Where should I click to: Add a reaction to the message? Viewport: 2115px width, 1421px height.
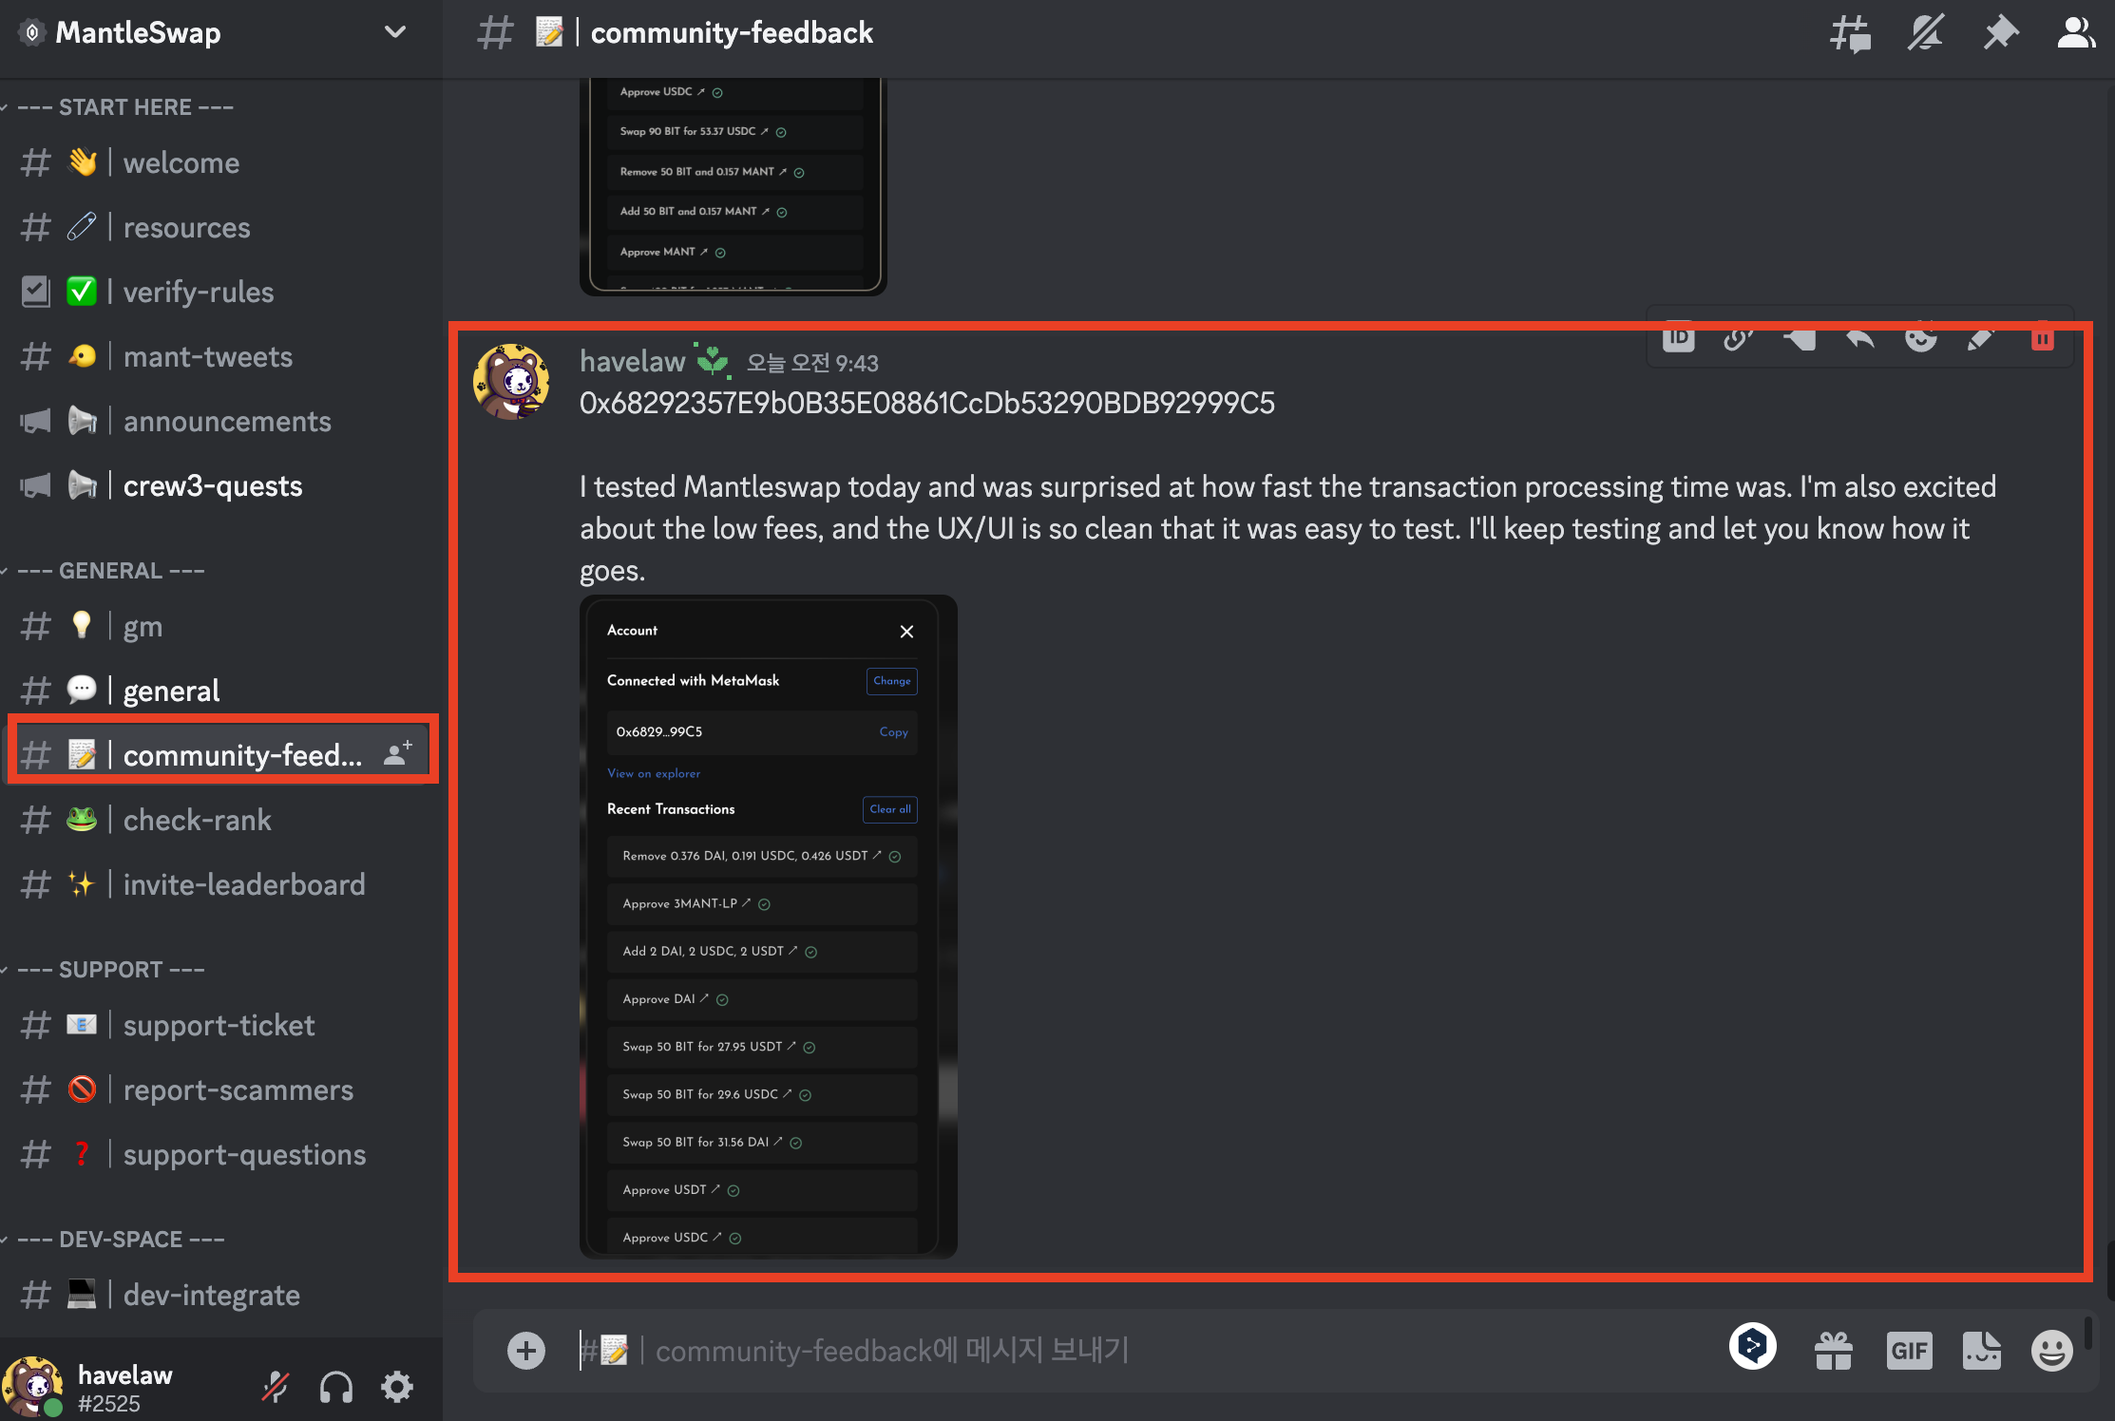pyautogui.click(x=1921, y=337)
